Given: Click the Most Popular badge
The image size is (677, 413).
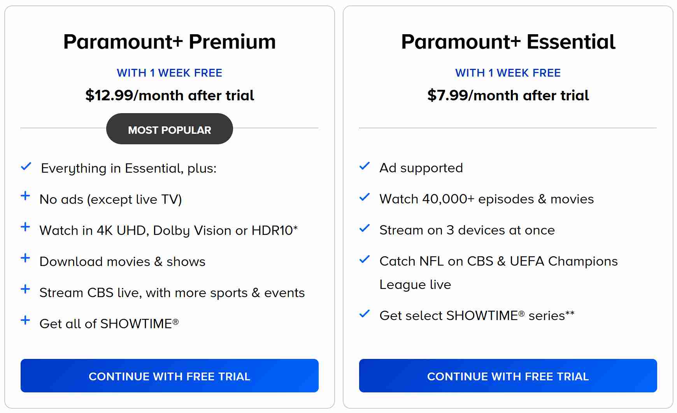Looking at the screenshot, I should point(170,129).
